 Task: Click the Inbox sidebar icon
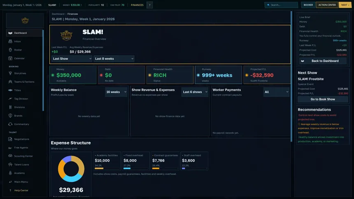click(x=10, y=41)
